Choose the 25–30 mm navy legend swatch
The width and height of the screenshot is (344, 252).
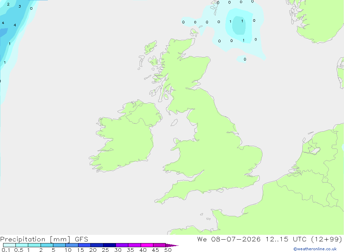109,245
